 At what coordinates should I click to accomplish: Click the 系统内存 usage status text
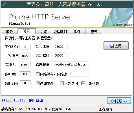point(36,109)
